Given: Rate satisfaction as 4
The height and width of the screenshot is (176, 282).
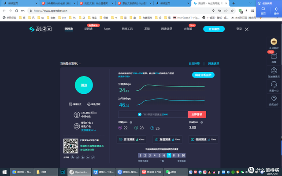Looking at the screenshot, I should point(155,155).
